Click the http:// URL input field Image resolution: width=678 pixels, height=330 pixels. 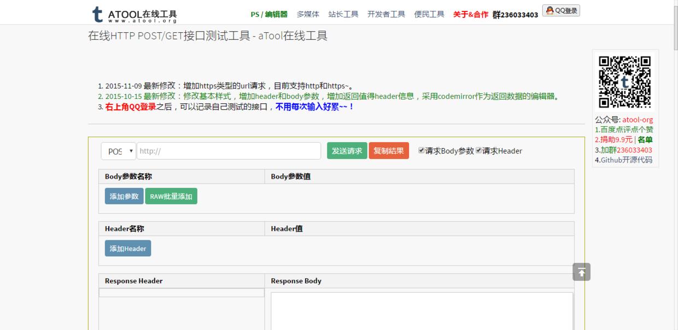click(x=230, y=151)
